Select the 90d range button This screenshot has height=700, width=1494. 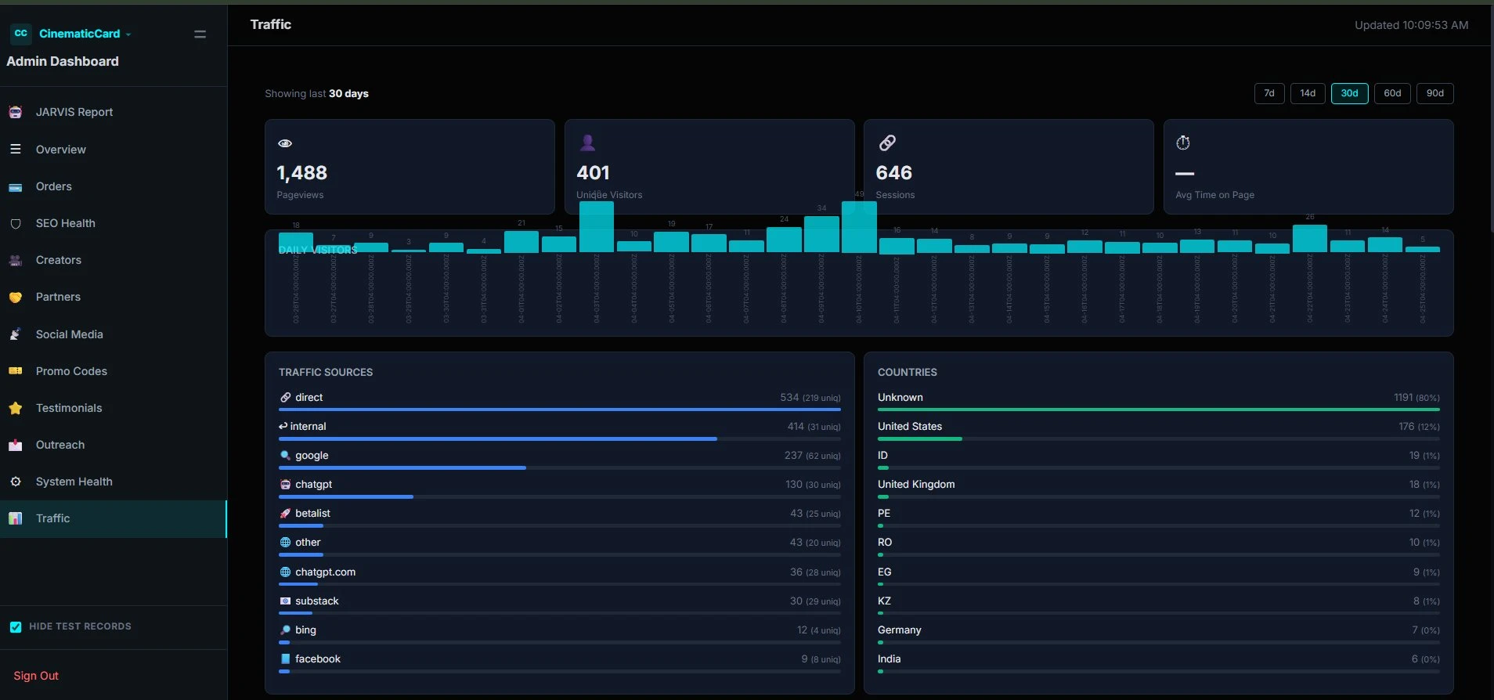pos(1434,93)
